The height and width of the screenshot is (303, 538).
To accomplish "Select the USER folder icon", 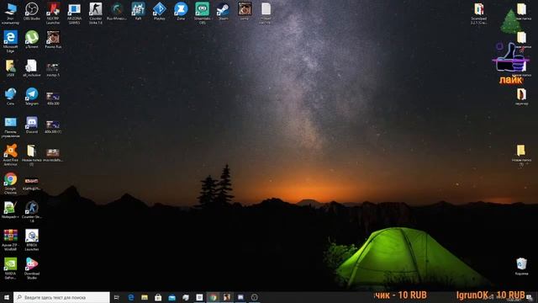I will (10, 67).
